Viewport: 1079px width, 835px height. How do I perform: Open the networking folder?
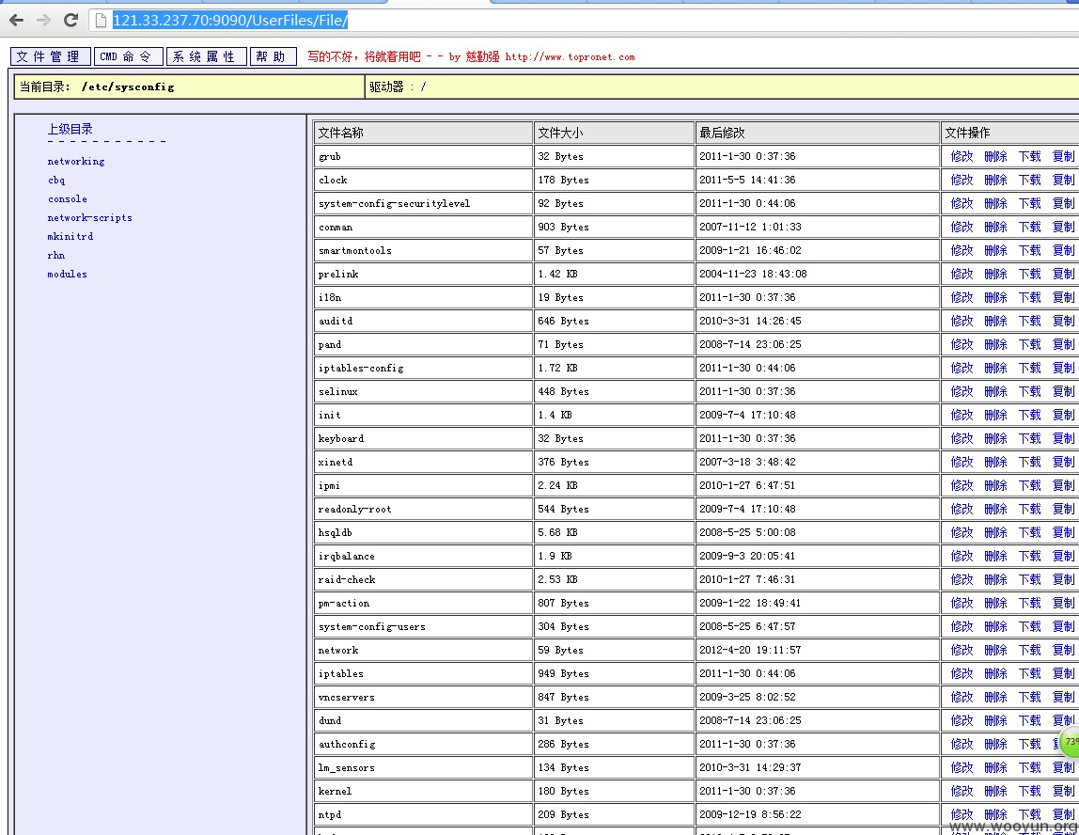pyautogui.click(x=76, y=161)
